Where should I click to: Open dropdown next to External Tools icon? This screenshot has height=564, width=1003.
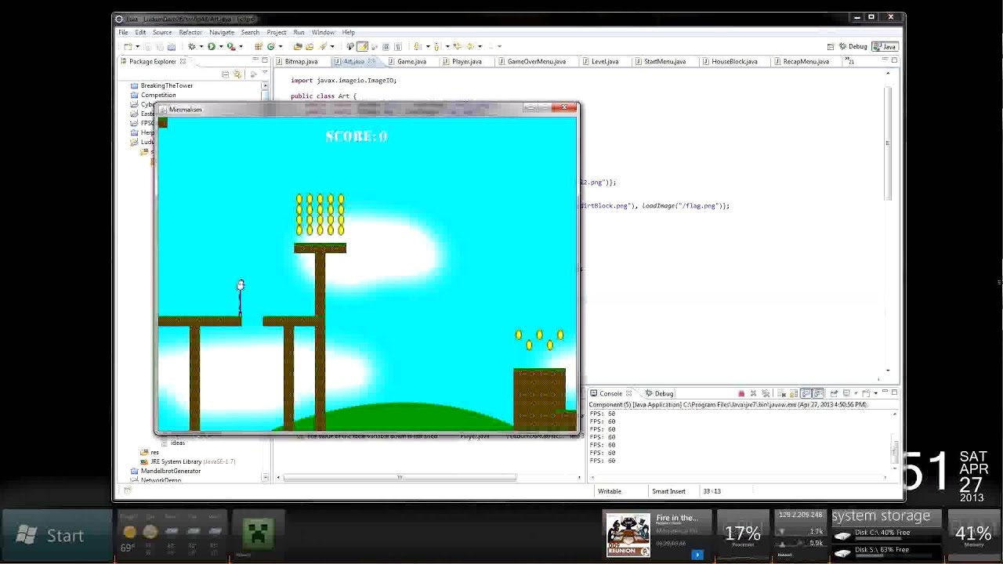point(241,46)
